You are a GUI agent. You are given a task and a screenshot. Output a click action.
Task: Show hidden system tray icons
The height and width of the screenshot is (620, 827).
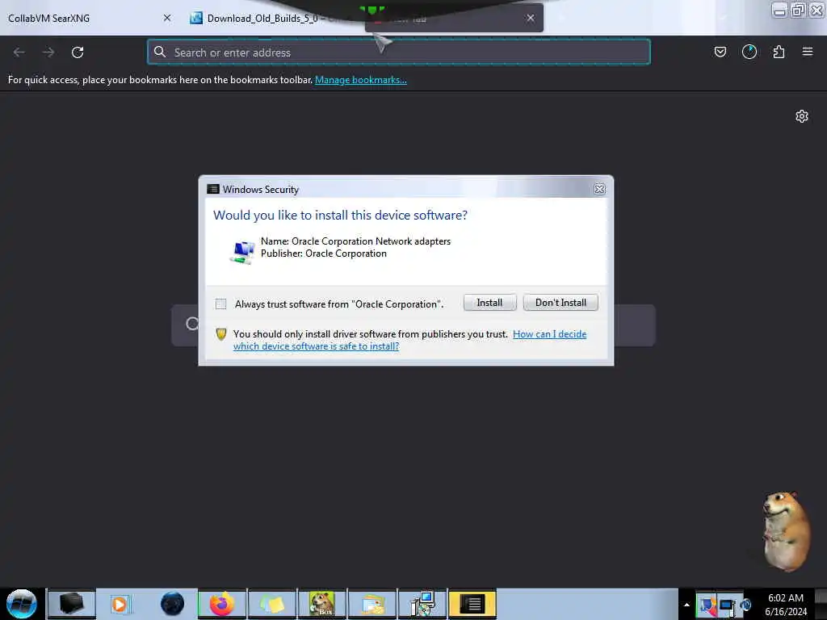pos(686,605)
